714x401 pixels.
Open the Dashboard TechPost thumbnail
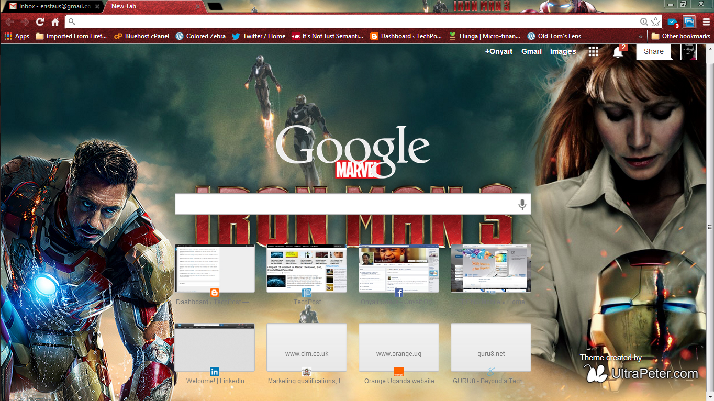tap(215, 268)
